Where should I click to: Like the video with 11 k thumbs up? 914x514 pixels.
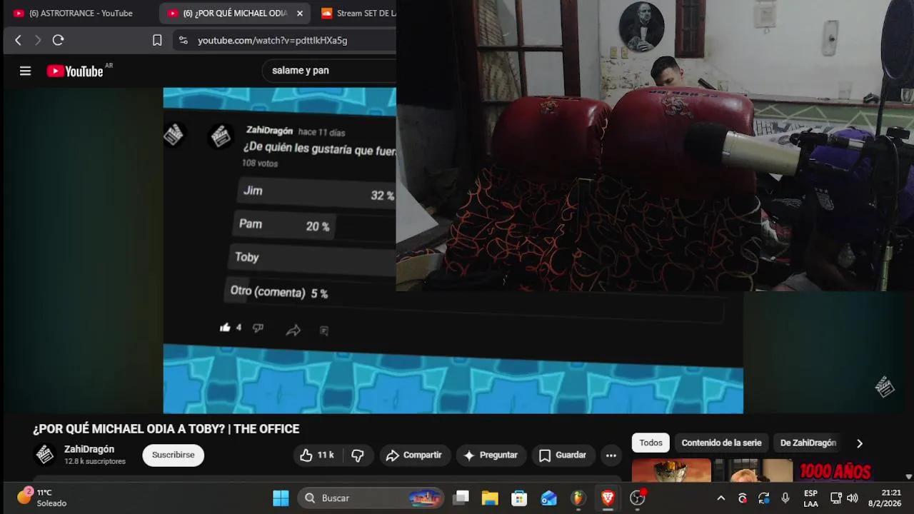pyautogui.click(x=317, y=455)
